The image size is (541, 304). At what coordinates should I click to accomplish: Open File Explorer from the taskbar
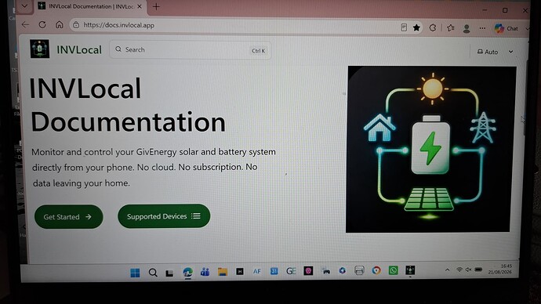(223, 272)
